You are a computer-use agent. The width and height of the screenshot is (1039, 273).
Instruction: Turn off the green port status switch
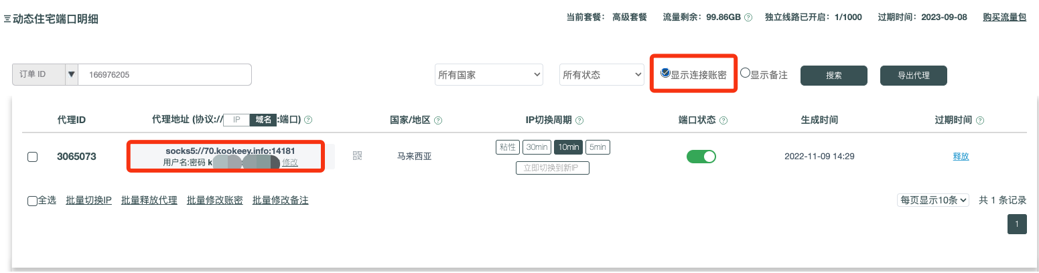click(x=701, y=157)
